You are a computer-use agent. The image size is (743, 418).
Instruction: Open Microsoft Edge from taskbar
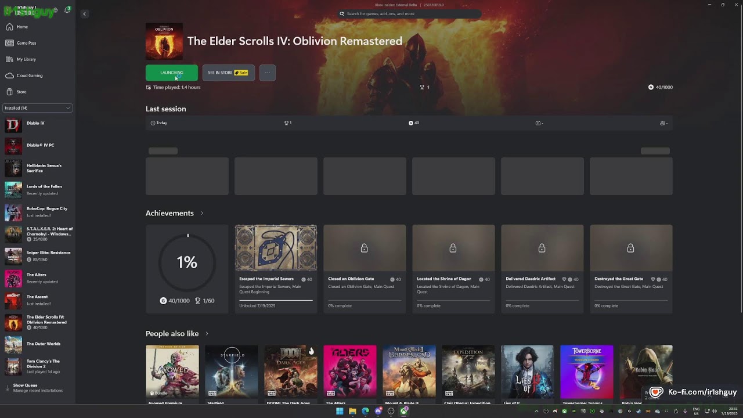(x=365, y=411)
